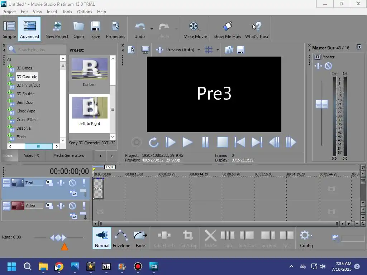Go to start of the project
Image resolution: width=367 pixels, height=275 pixels.
(240, 142)
